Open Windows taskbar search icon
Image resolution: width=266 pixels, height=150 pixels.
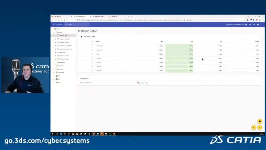click(x=57, y=134)
